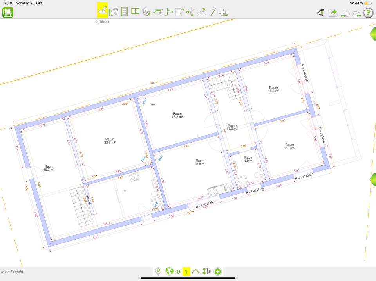
Task: Expand the upper right green side panel arrow
Action: point(372,34)
